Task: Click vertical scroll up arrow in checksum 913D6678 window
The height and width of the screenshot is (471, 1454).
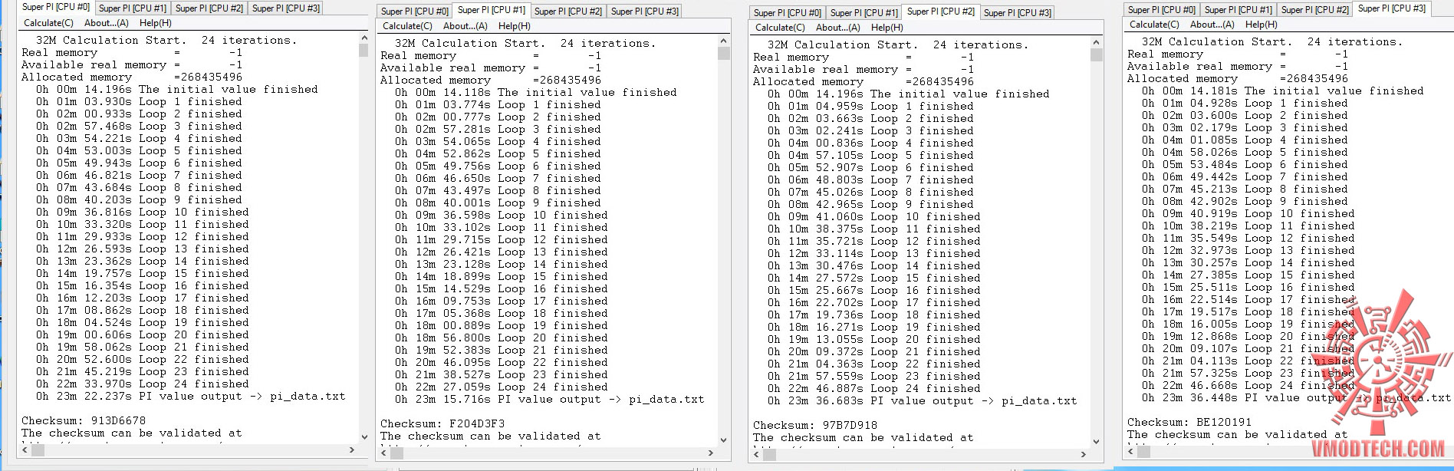Action: click(363, 38)
